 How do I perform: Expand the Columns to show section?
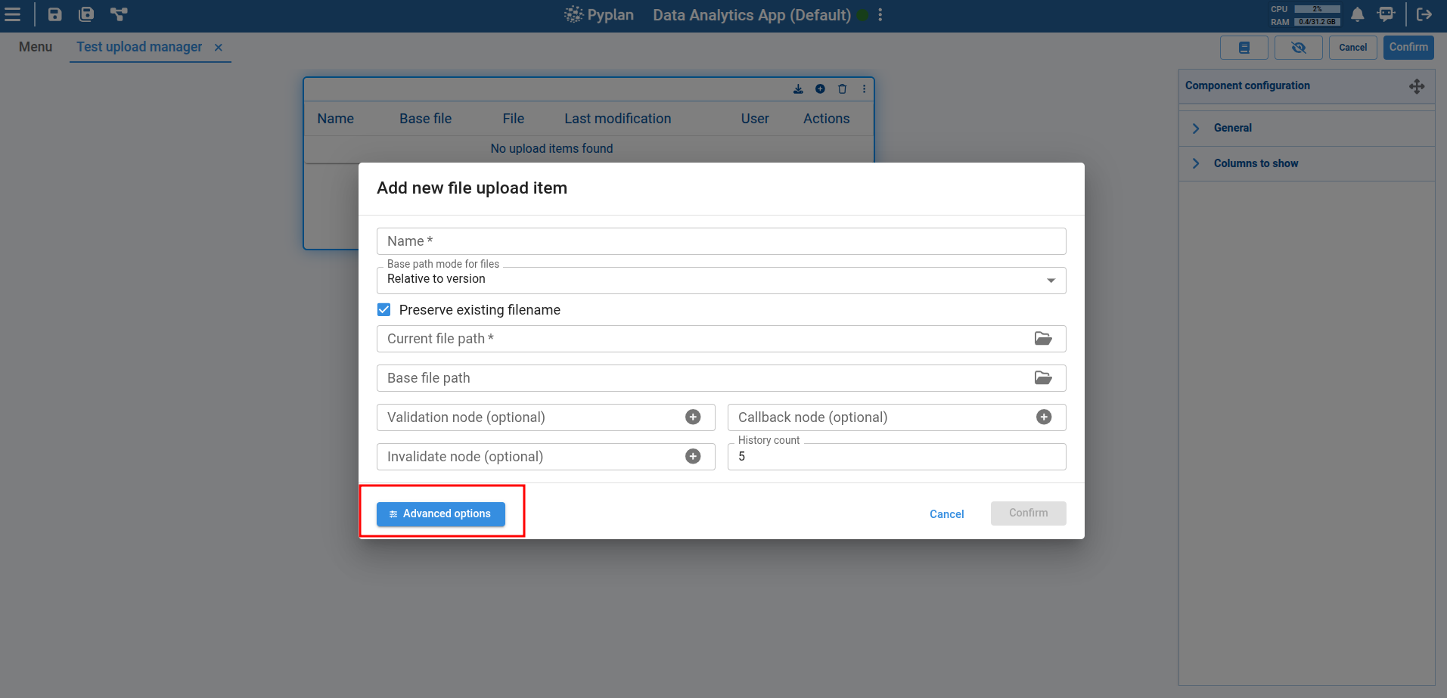pos(1255,164)
